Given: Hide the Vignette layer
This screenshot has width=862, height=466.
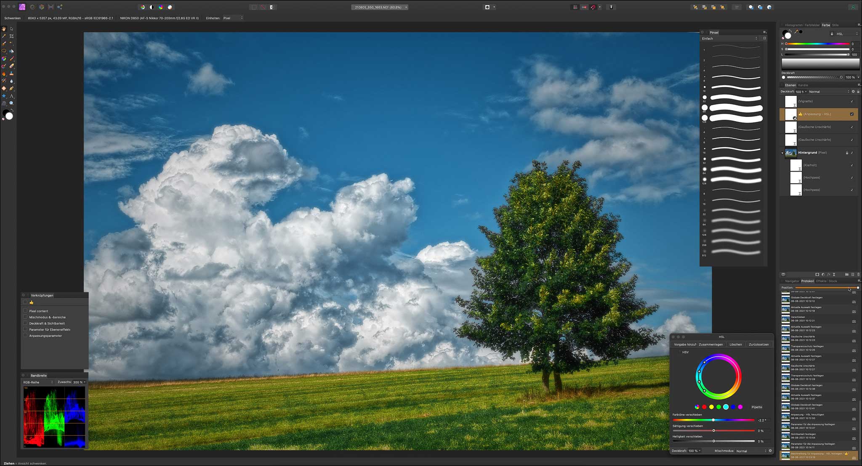Looking at the screenshot, I should pyautogui.click(x=852, y=101).
